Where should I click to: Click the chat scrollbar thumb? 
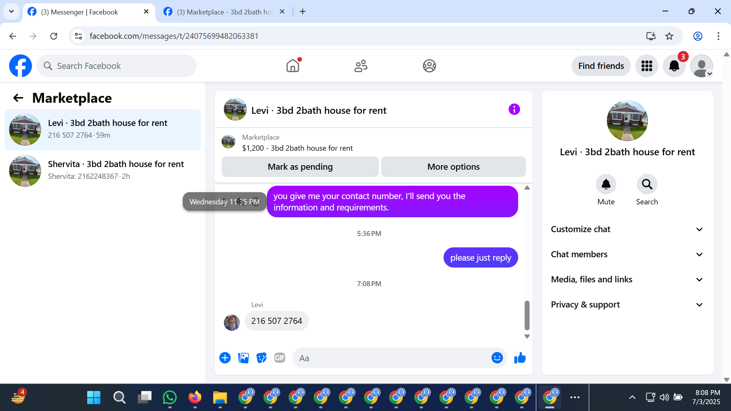pos(527,315)
